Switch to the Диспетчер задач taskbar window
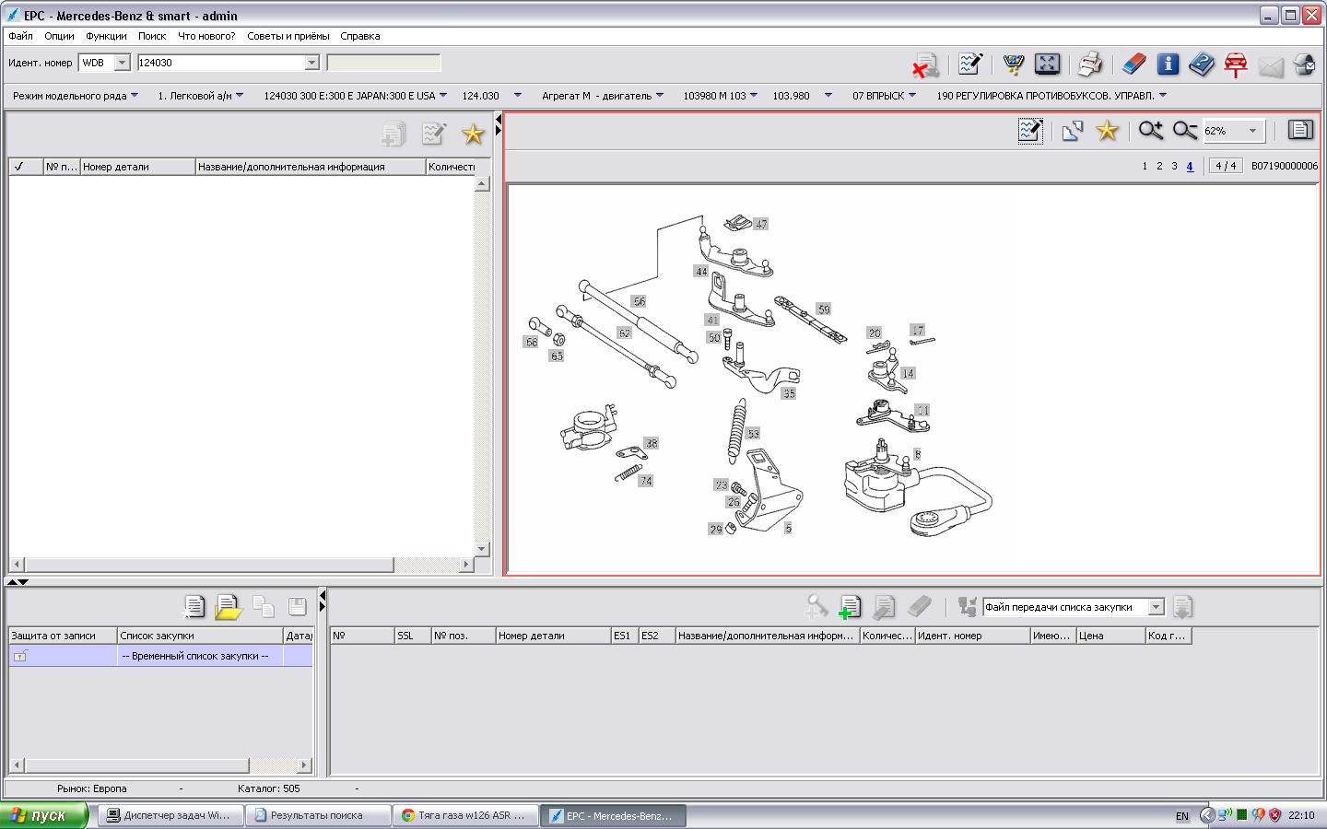The height and width of the screenshot is (829, 1327). coord(171,815)
